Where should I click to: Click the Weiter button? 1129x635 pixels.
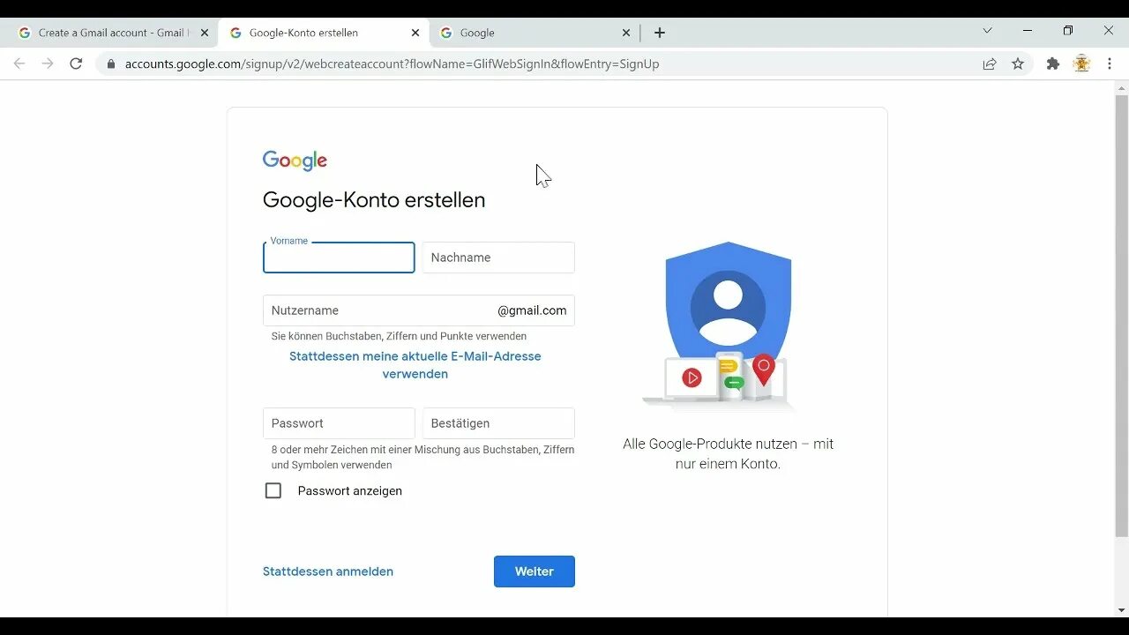pos(535,571)
